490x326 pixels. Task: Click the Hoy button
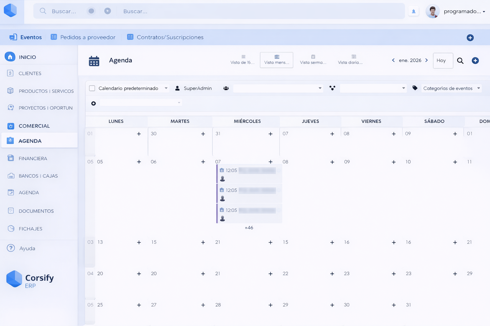click(x=443, y=60)
